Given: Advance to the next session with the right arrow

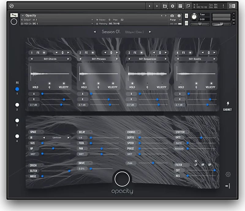Looking at the screenshot, I should point(150,32).
